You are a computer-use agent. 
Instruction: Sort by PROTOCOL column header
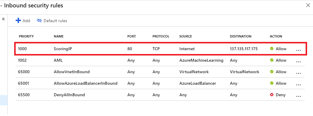tap(161, 37)
